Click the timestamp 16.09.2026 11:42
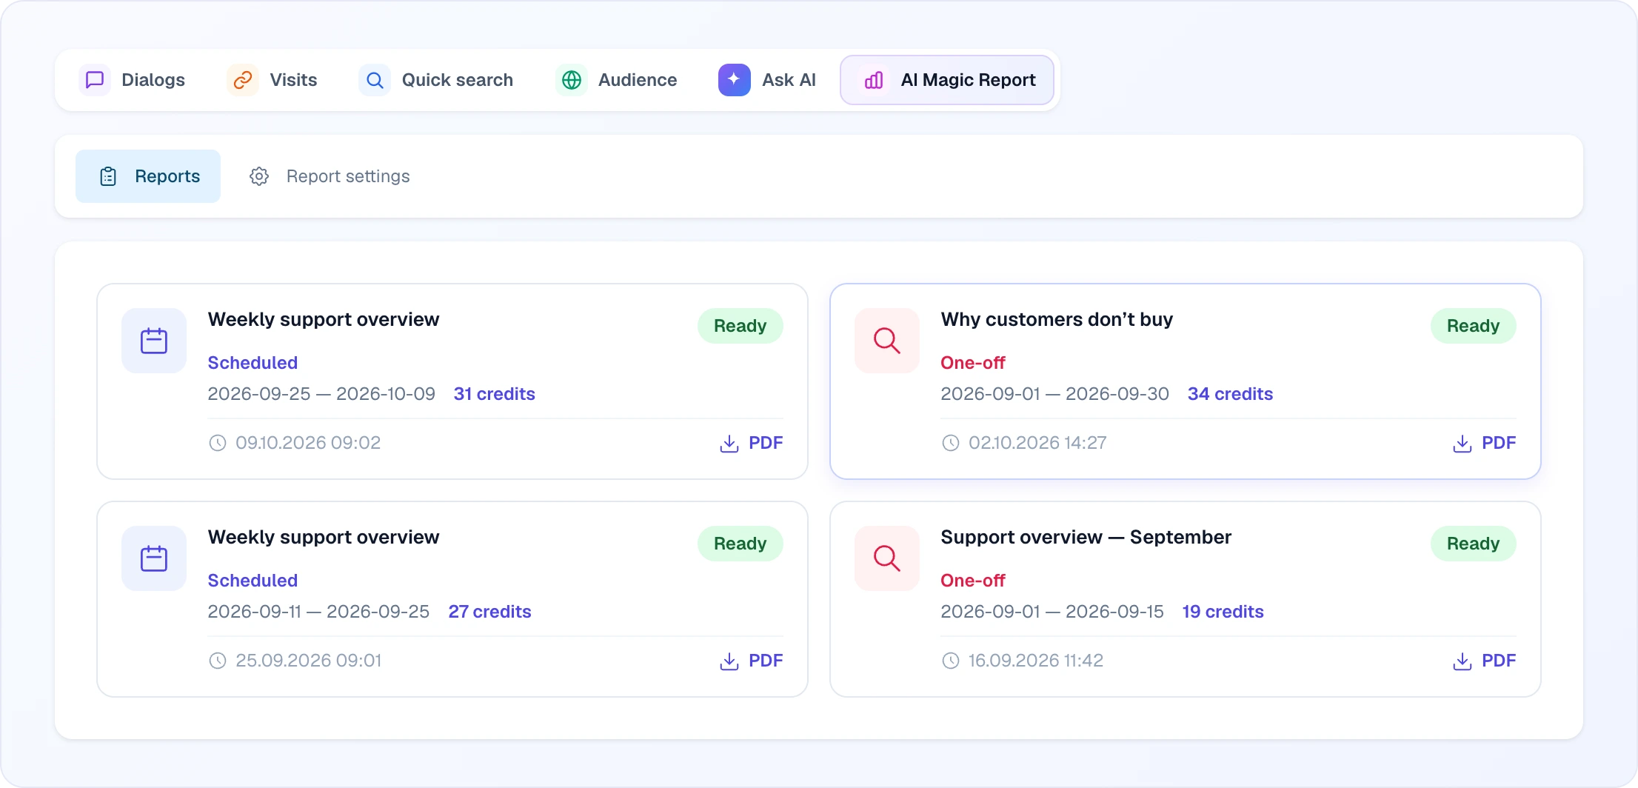The height and width of the screenshot is (788, 1638). 1035,661
